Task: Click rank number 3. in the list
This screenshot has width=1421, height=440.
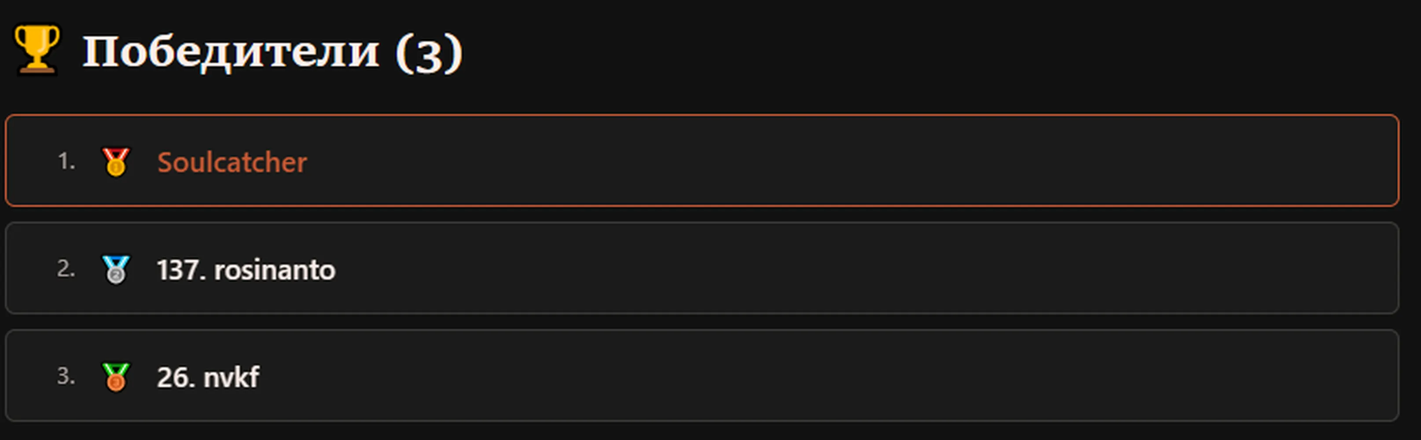Action: pyautogui.click(x=66, y=376)
